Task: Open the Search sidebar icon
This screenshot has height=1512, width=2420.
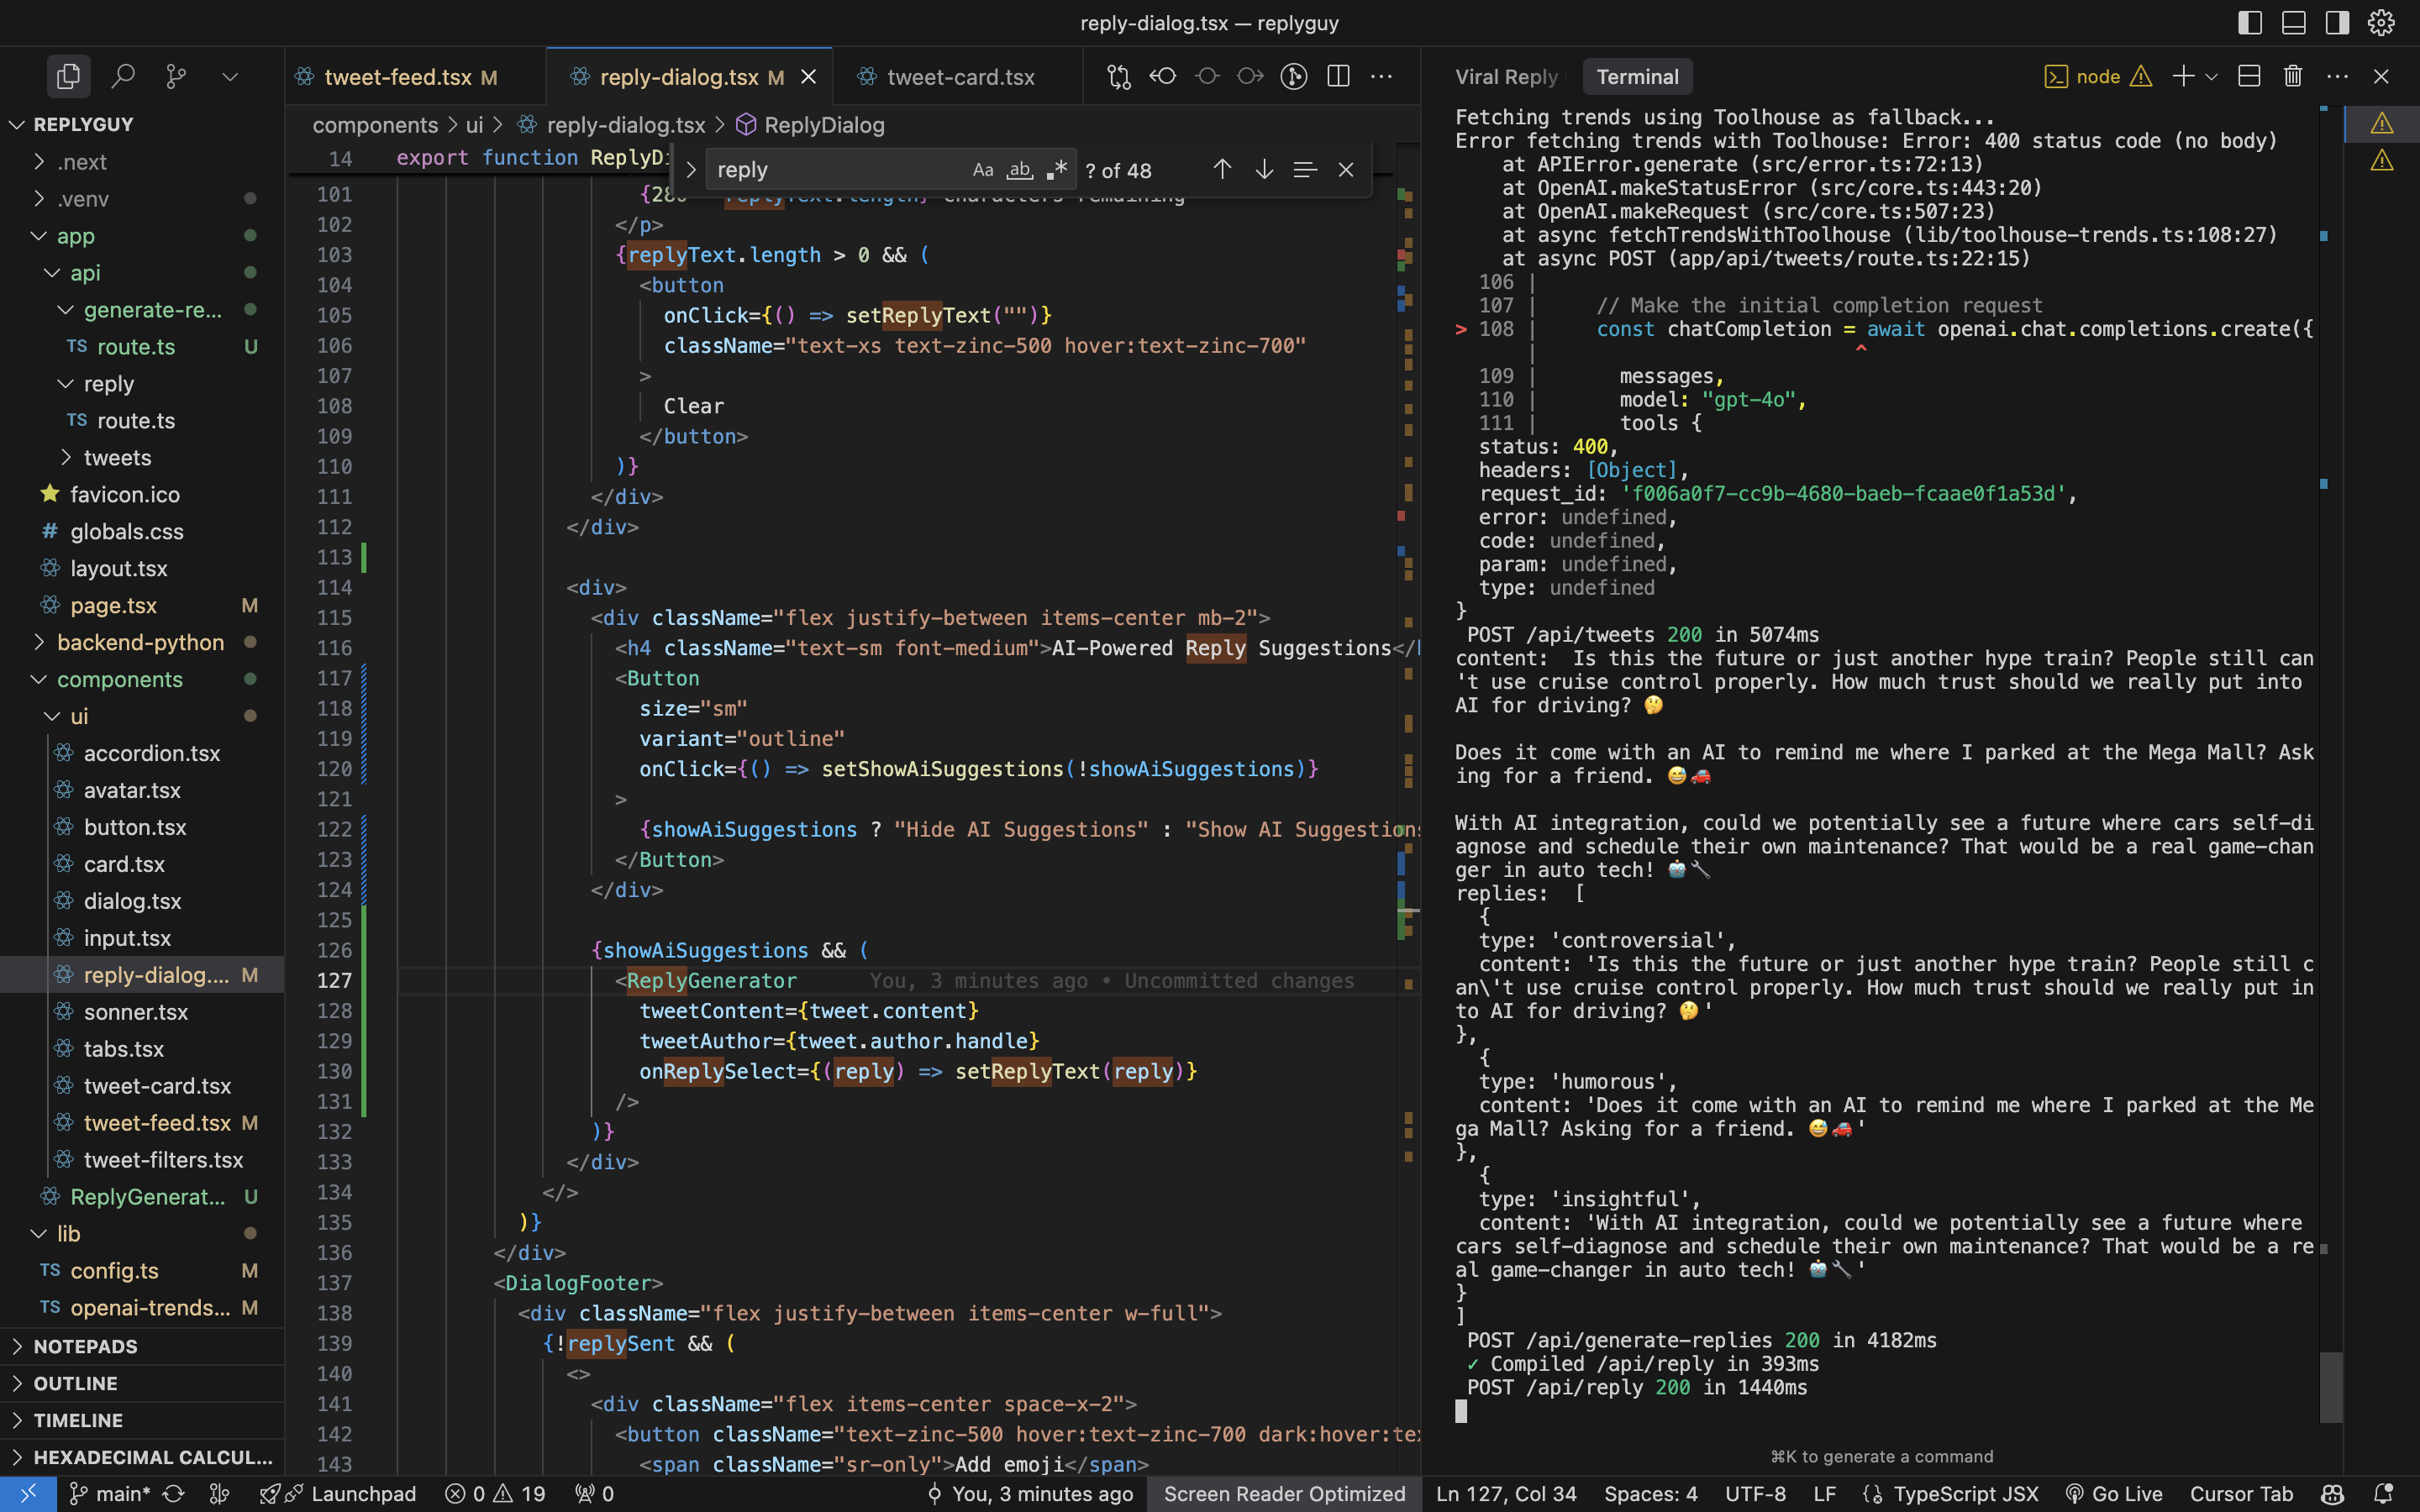Action: [122, 76]
